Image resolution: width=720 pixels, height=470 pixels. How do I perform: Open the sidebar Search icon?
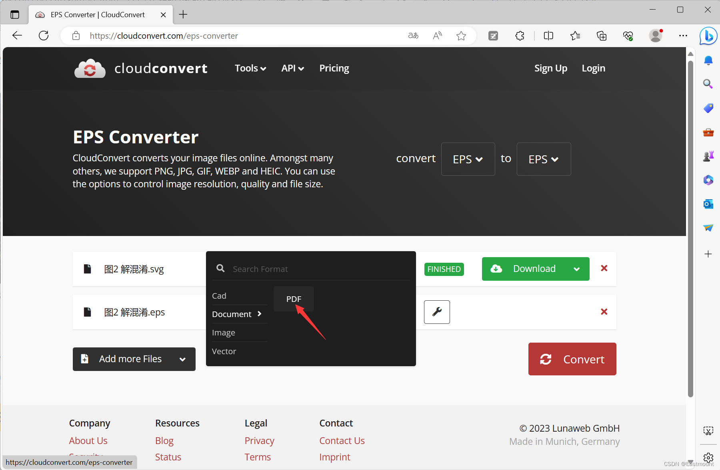[708, 84]
